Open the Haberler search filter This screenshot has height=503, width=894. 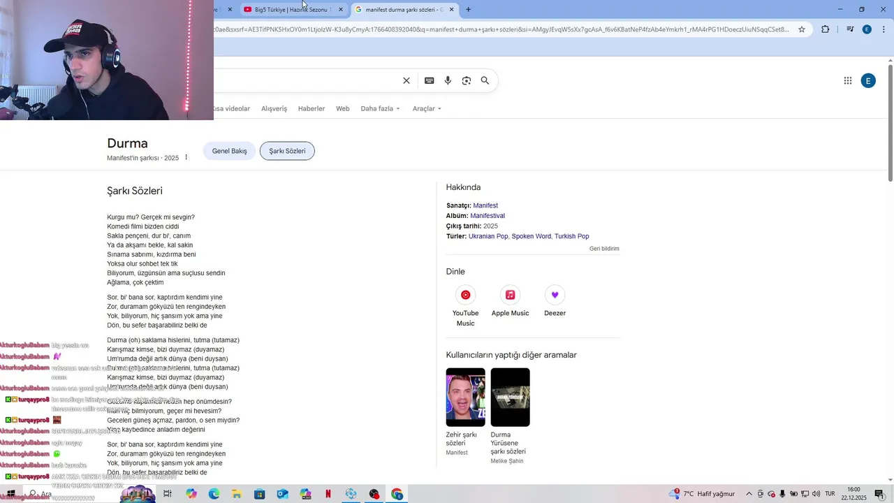312,108
